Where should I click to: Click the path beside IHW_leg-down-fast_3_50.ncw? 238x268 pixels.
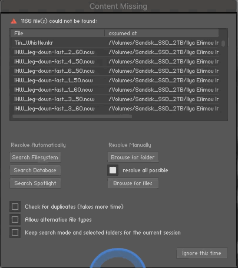tap(164, 99)
